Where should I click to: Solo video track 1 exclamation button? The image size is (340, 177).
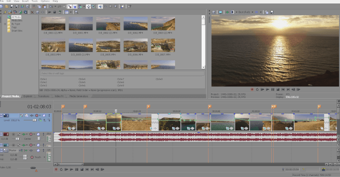point(49,116)
